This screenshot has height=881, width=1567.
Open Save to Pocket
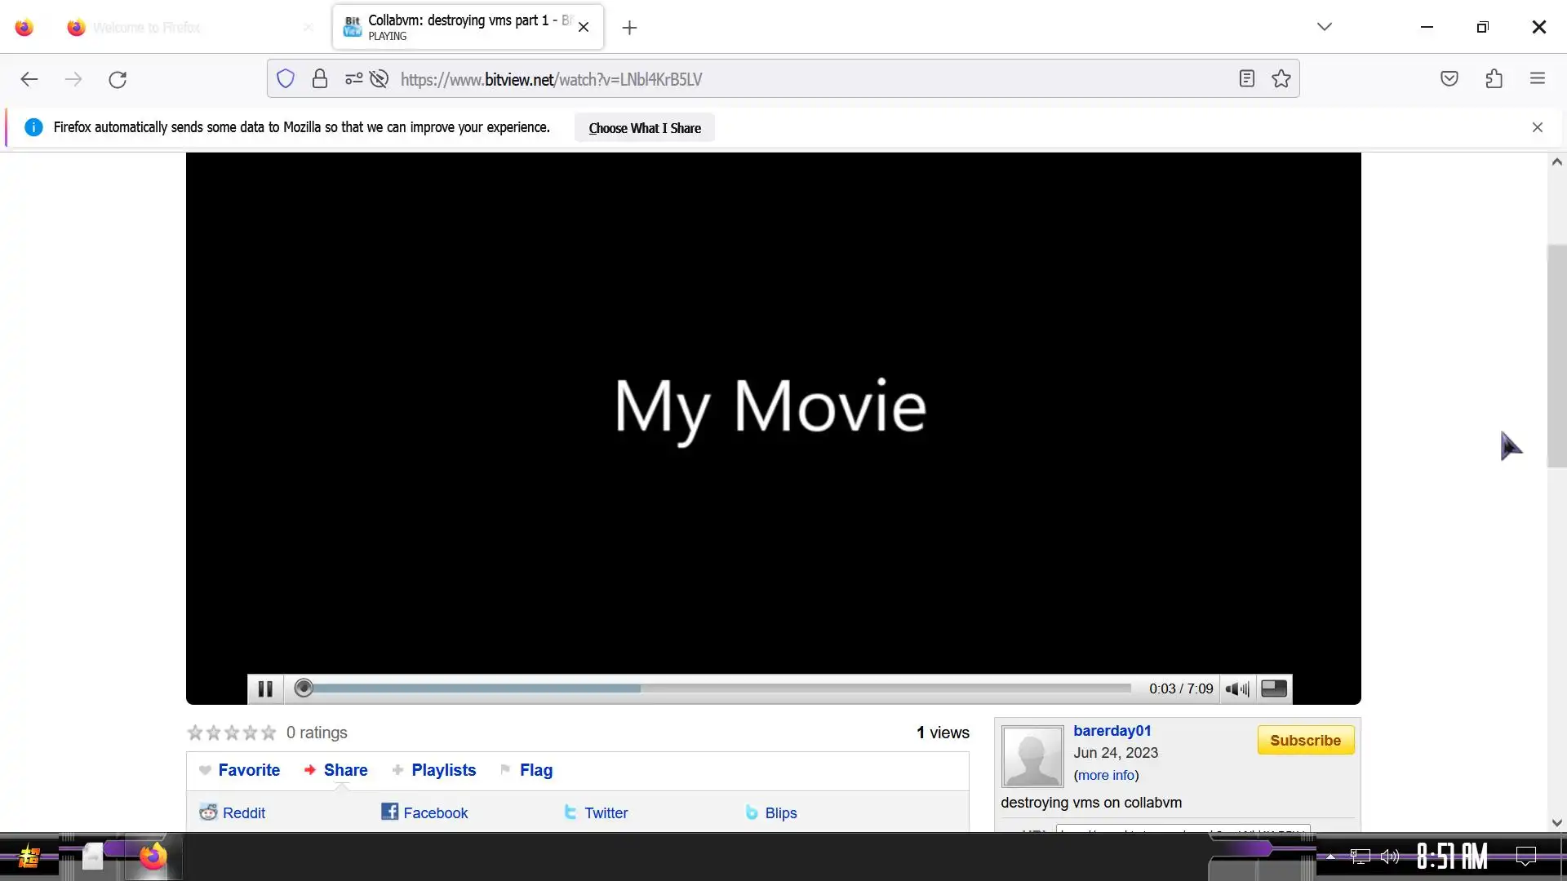1449,79
